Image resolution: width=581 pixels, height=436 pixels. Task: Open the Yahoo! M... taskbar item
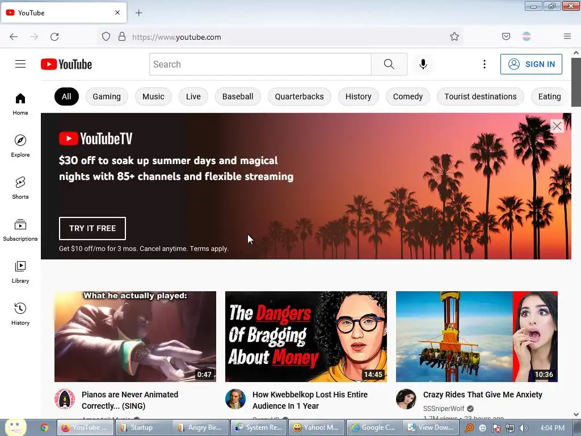click(x=317, y=427)
